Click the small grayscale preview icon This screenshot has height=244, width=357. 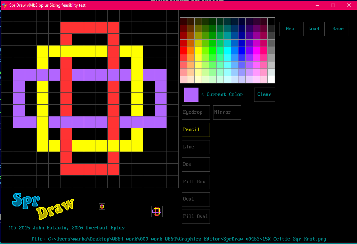(x=102, y=206)
